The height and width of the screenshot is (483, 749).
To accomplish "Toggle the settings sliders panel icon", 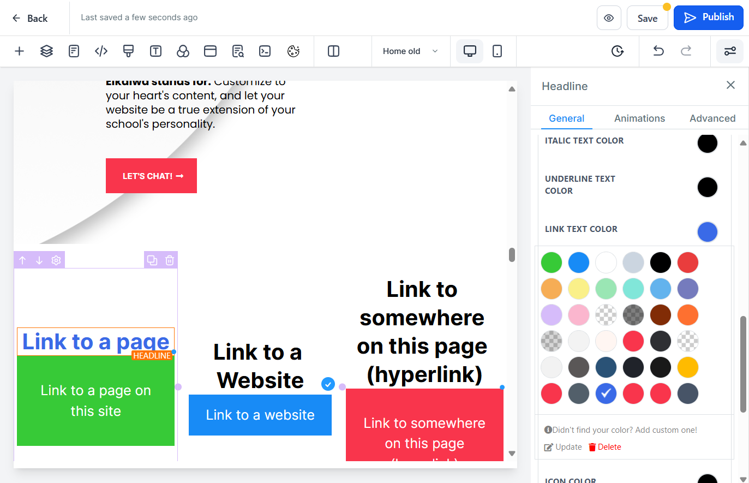I will (730, 51).
